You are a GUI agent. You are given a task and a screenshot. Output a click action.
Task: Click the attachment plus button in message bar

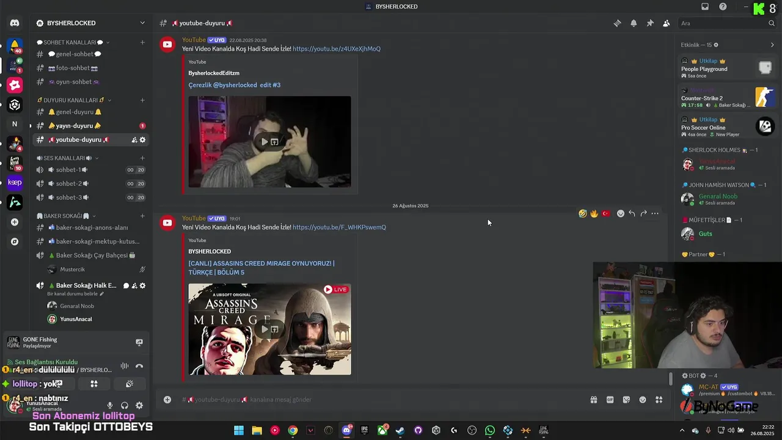coord(167,400)
